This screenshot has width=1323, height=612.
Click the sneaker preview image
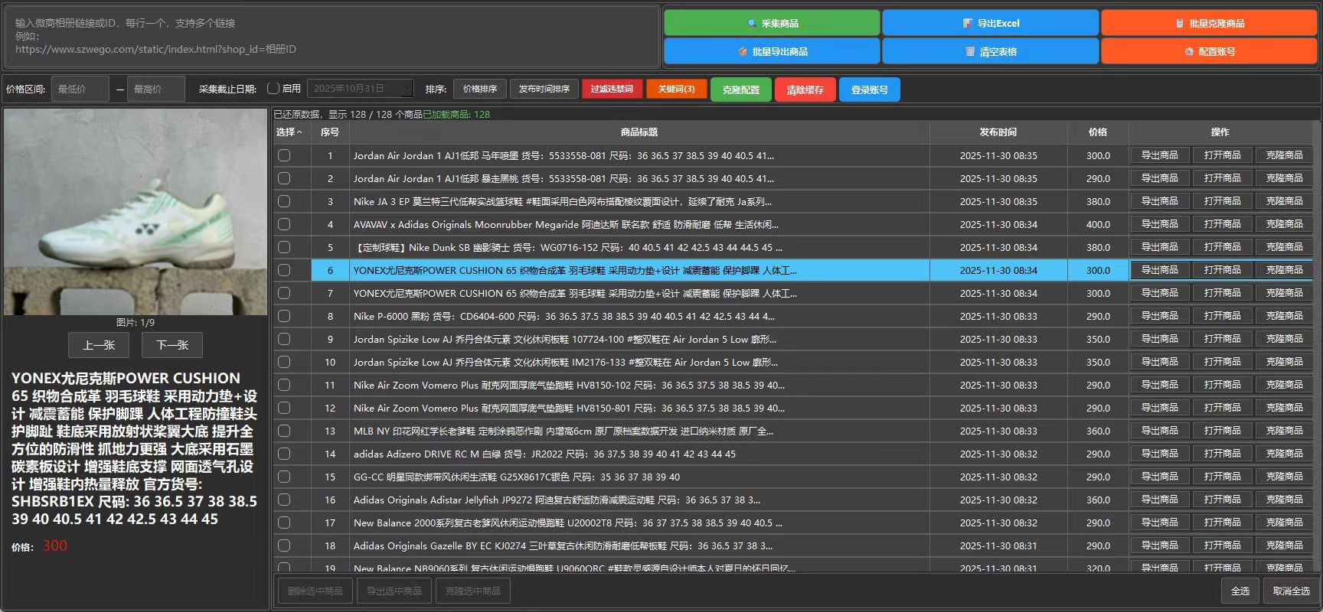[136, 212]
